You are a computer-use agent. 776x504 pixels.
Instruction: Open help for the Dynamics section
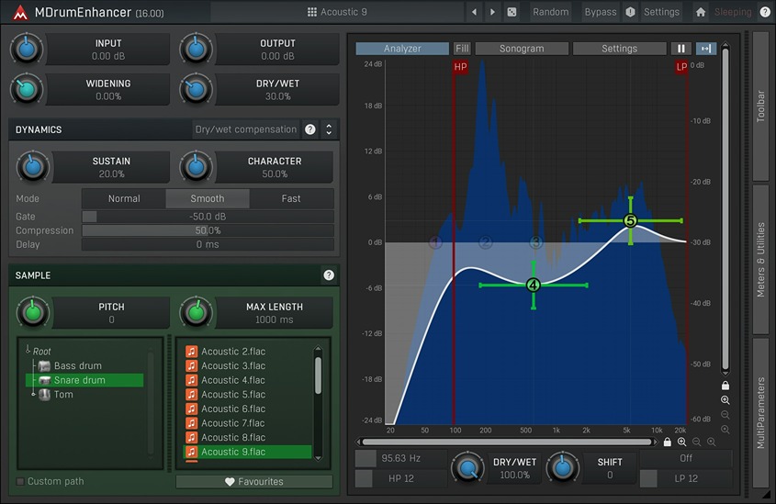(x=310, y=129)
